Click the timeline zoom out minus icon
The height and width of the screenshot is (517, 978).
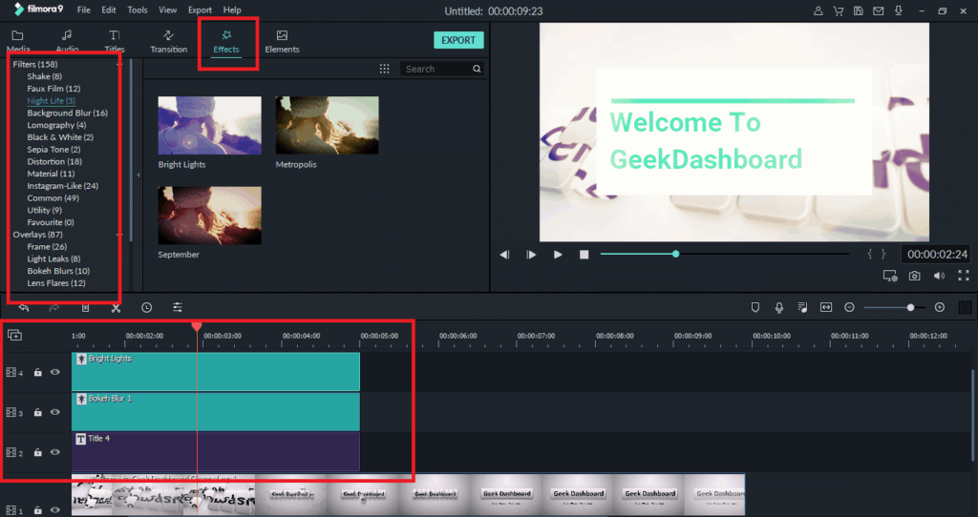coord(849,307)
